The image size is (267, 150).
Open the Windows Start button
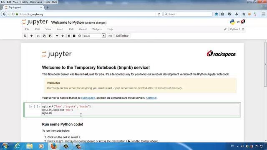(5, 146)
